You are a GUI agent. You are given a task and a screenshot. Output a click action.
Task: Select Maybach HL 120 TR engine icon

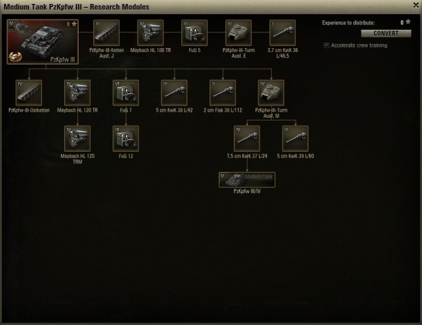pos(78,93)
